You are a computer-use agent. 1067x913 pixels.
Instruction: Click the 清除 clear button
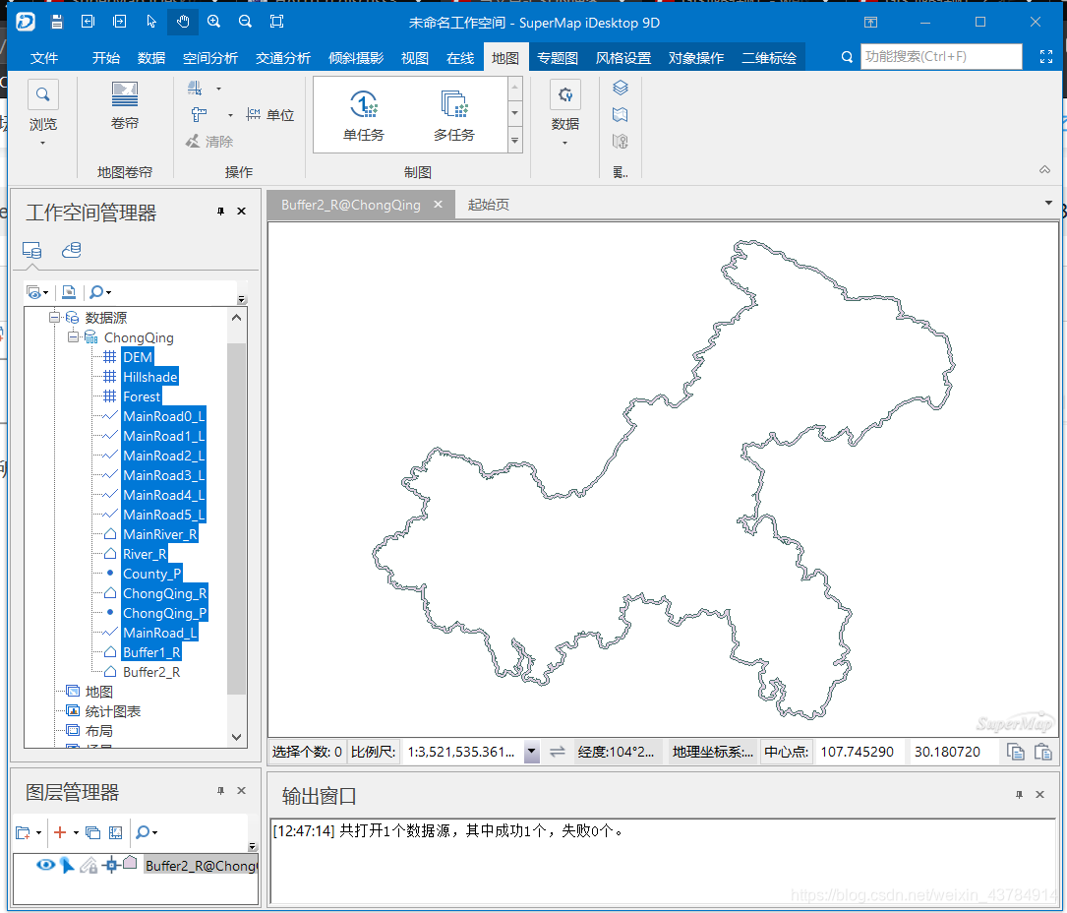coord(209,141)
